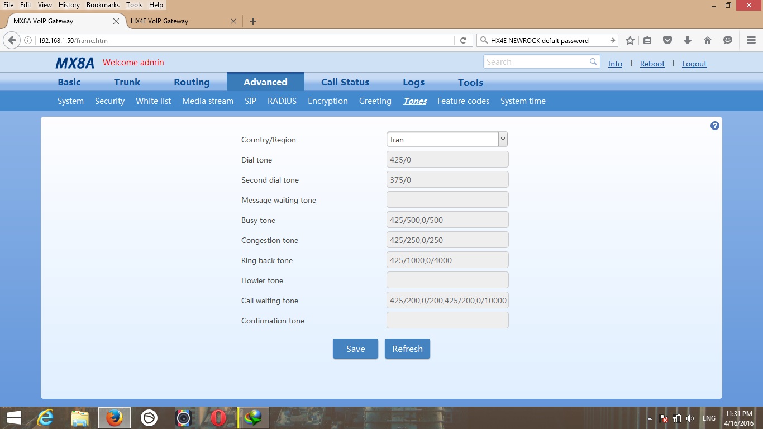763x429 pixels.
Task: Bookmark this page with the star icon
Action: [x=630, y=40]
